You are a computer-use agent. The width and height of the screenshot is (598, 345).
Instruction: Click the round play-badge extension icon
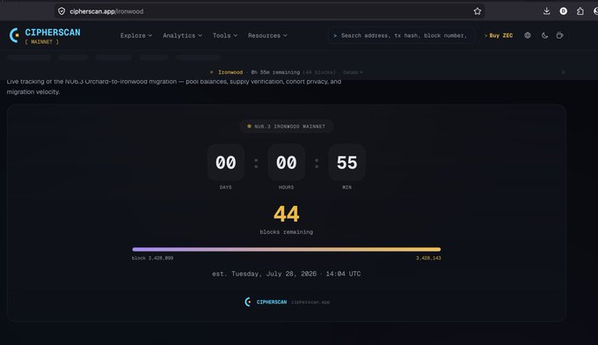pyautogui.click(x=564, y=11)
